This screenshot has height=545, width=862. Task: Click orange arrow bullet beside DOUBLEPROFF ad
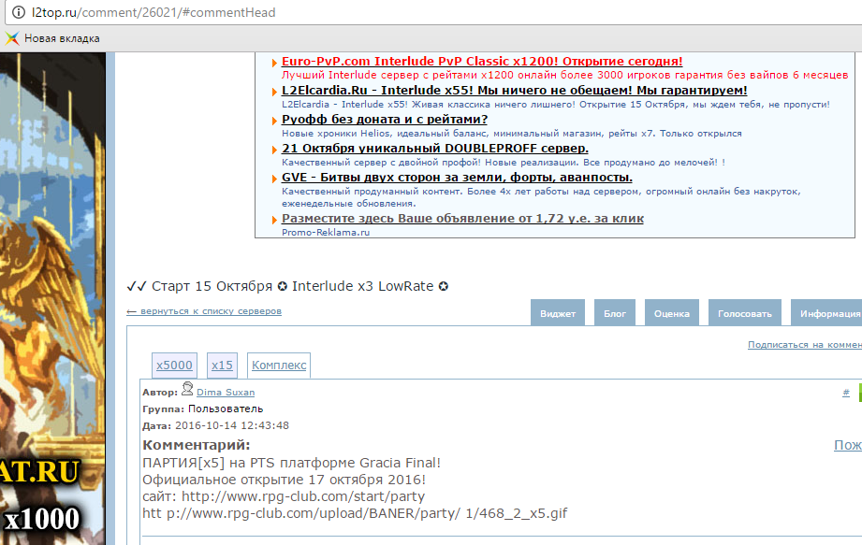274,150
